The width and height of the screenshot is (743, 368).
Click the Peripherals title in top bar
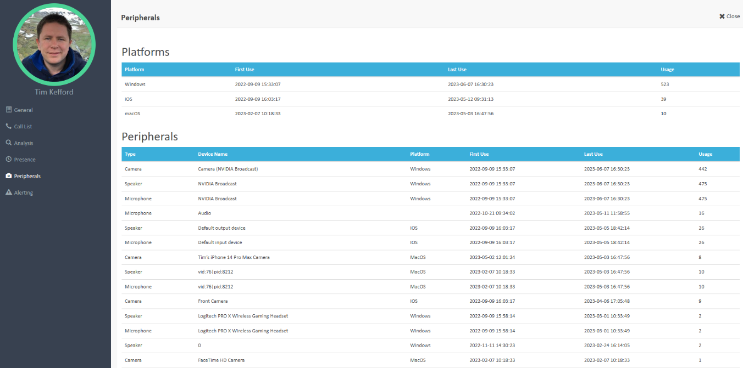[x=140, y=18]
